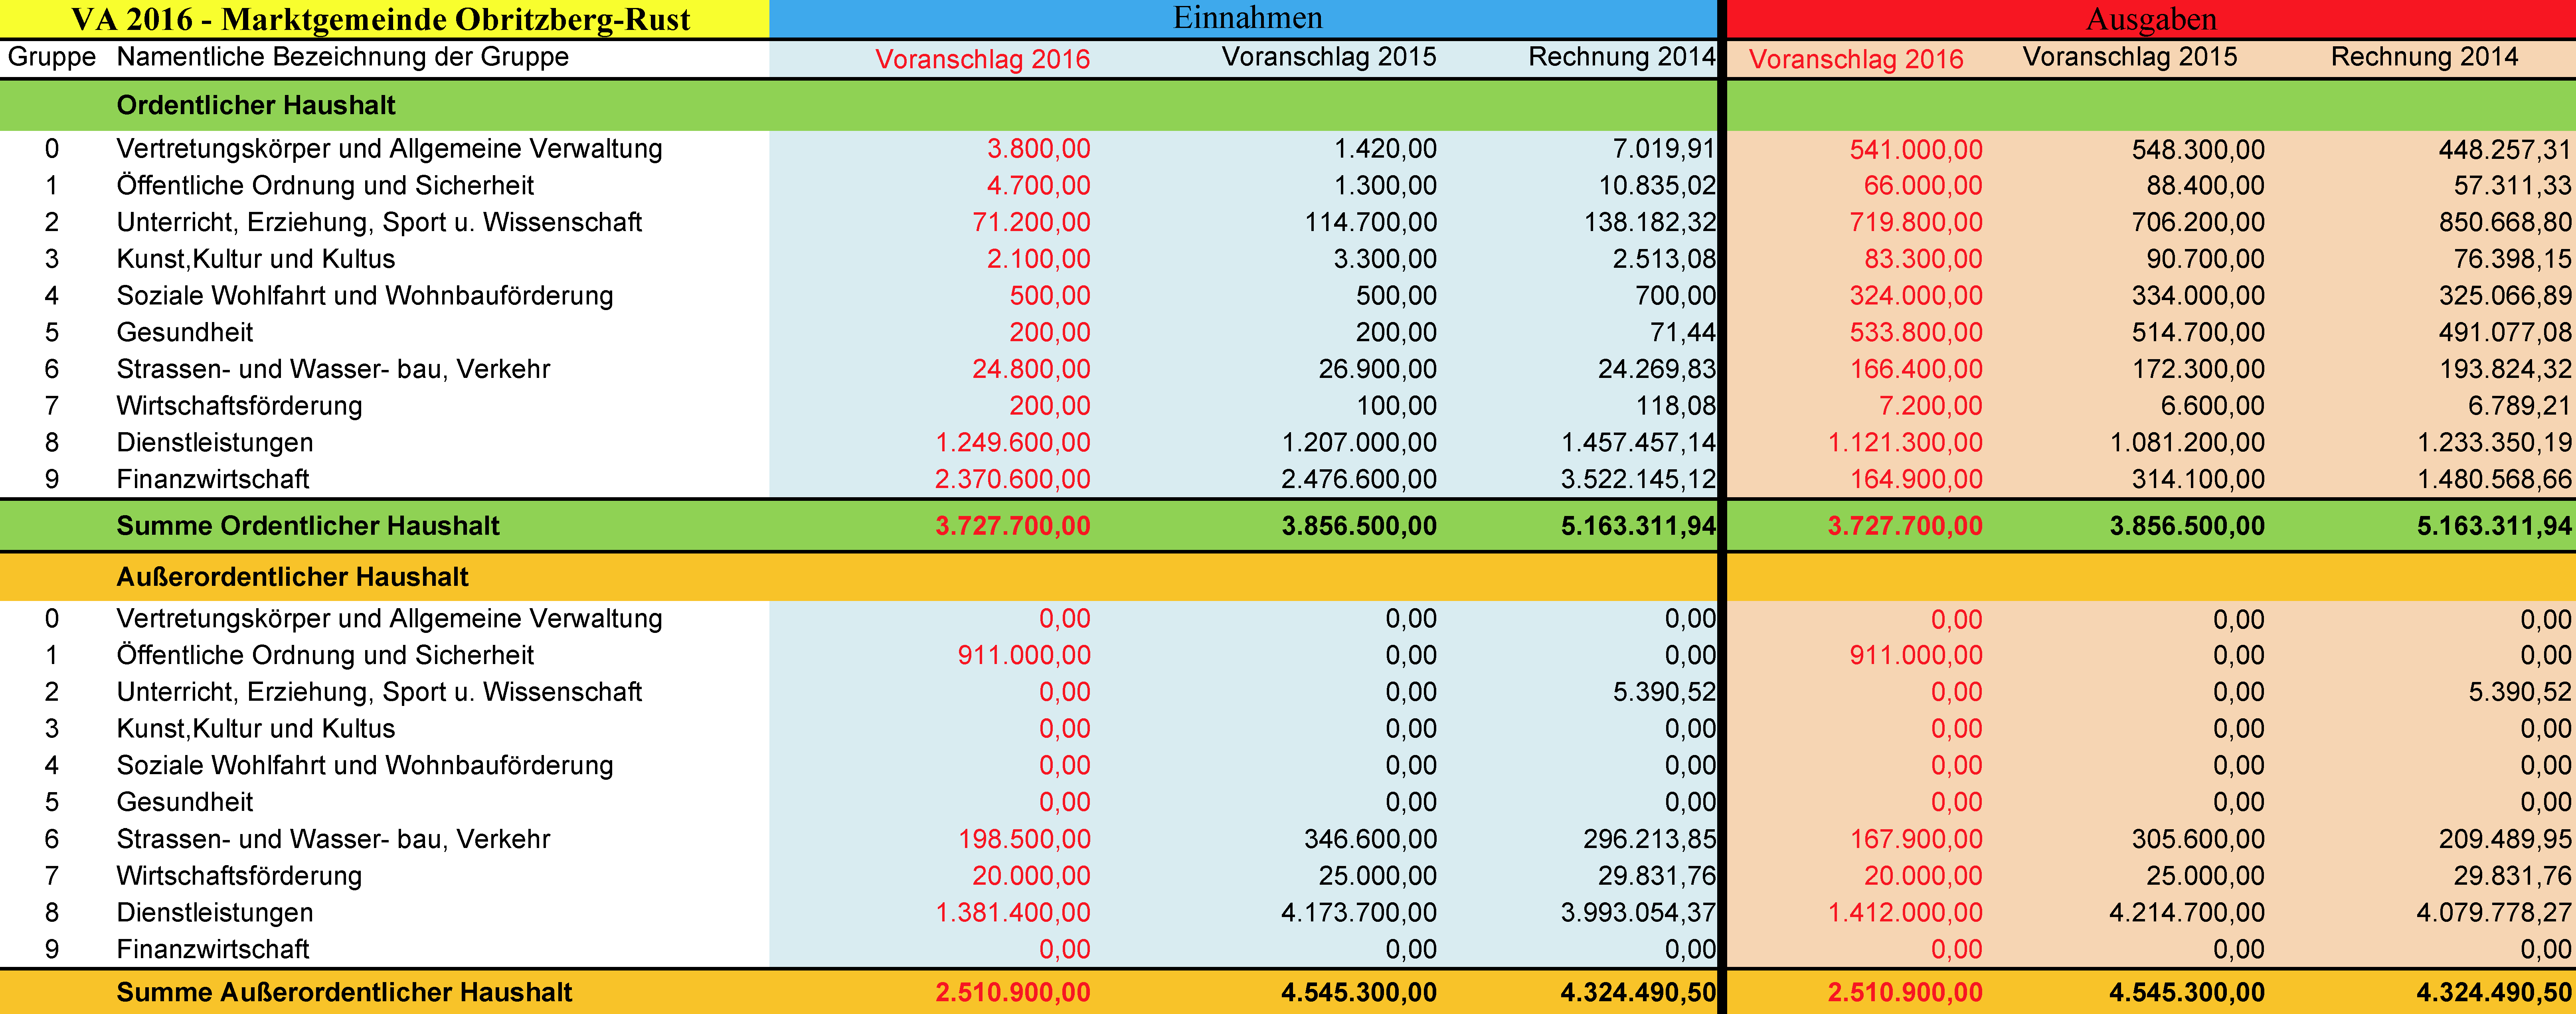
Task: Select cell value 850.668,80
Action: pyautogui.click(x=2505, y=222)
